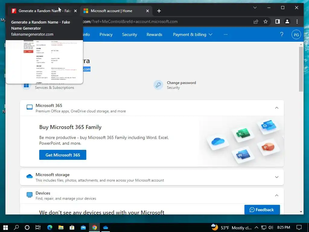This screenshot has height=232, width=309.
Task: Click the Buy Microsoft 365 Family heading
Action: pos(70,127)
